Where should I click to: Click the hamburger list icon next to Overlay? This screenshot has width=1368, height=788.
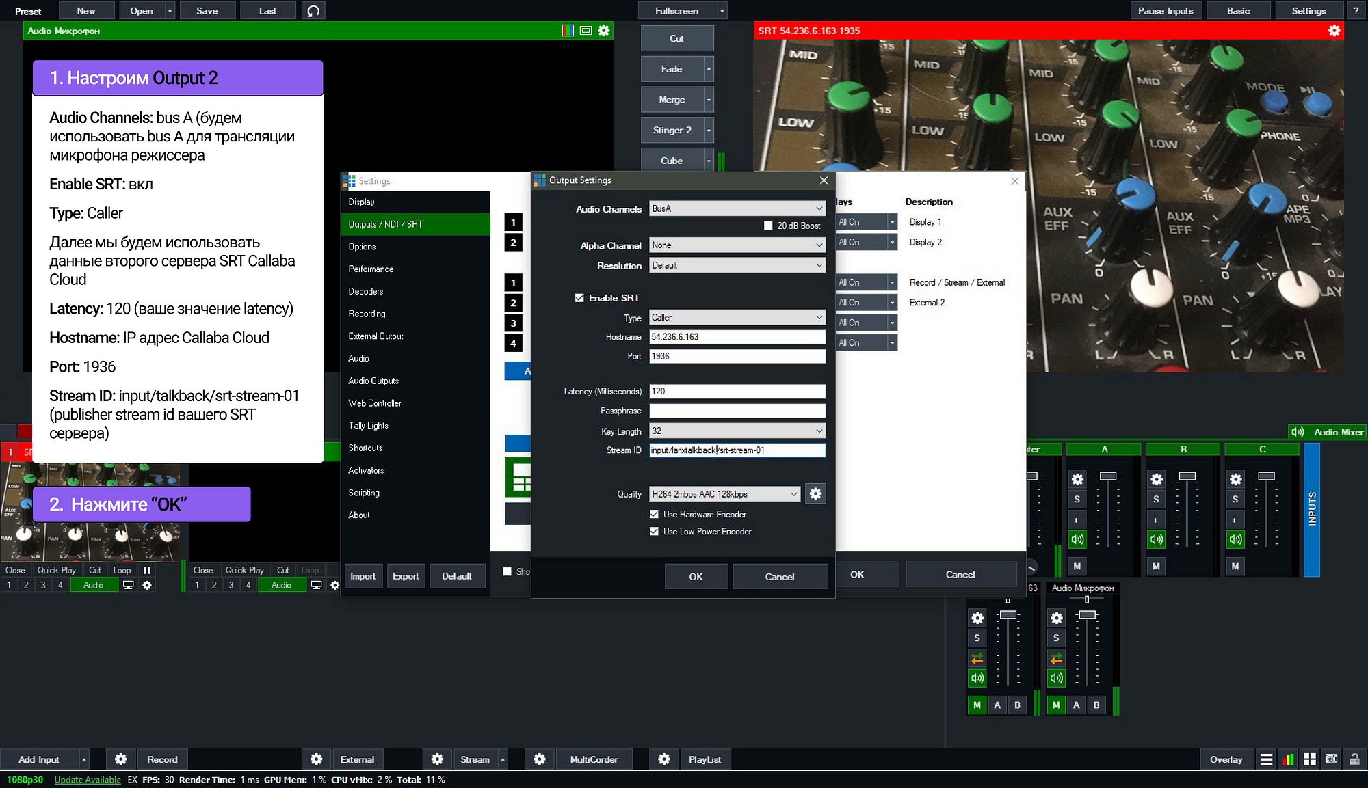click(x=1266, y=759)
